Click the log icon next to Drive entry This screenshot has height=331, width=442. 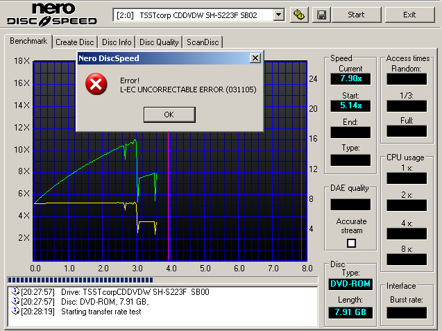coord(15,291)
